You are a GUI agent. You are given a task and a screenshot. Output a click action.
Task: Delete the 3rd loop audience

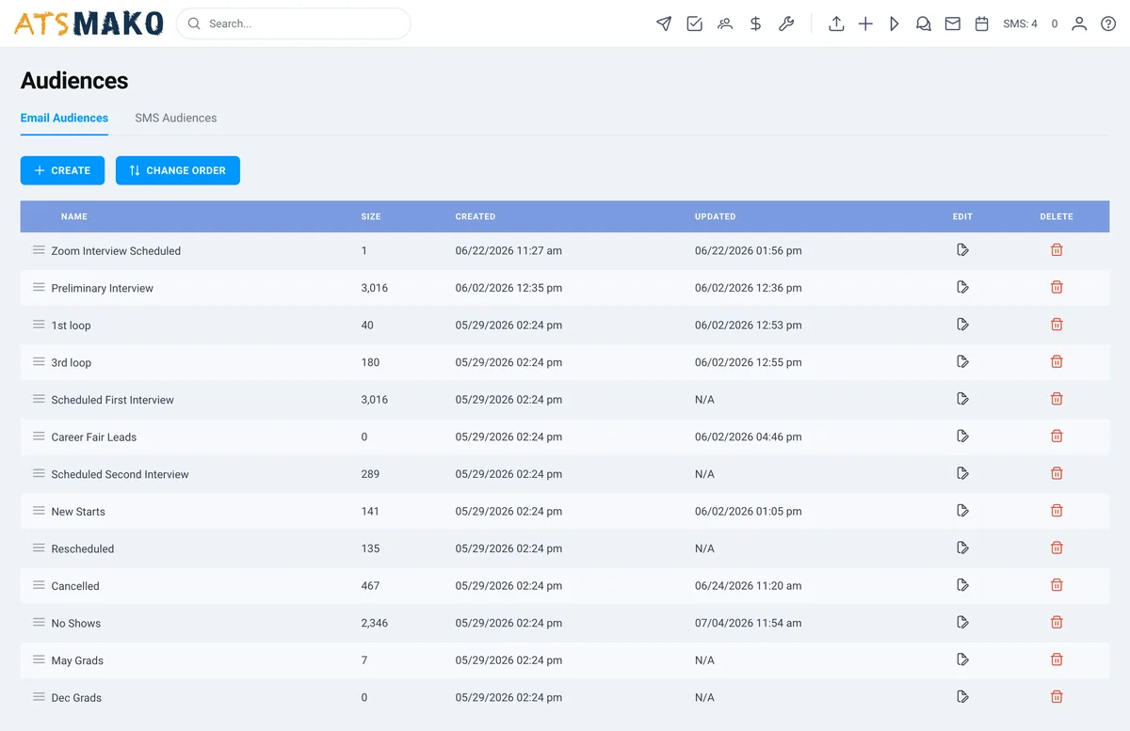click(x=1057, y=361)
